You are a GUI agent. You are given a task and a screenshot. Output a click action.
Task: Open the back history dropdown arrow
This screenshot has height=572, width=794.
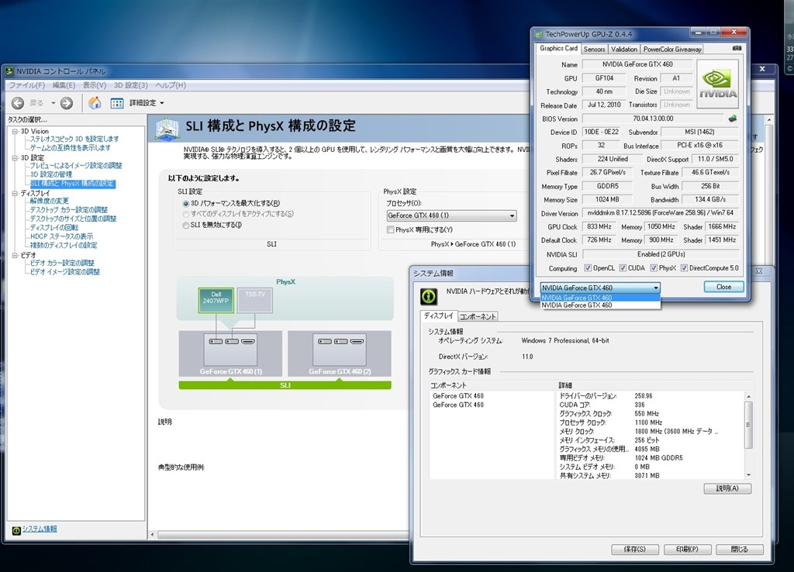pyautogui.click(x=54, y=103)
